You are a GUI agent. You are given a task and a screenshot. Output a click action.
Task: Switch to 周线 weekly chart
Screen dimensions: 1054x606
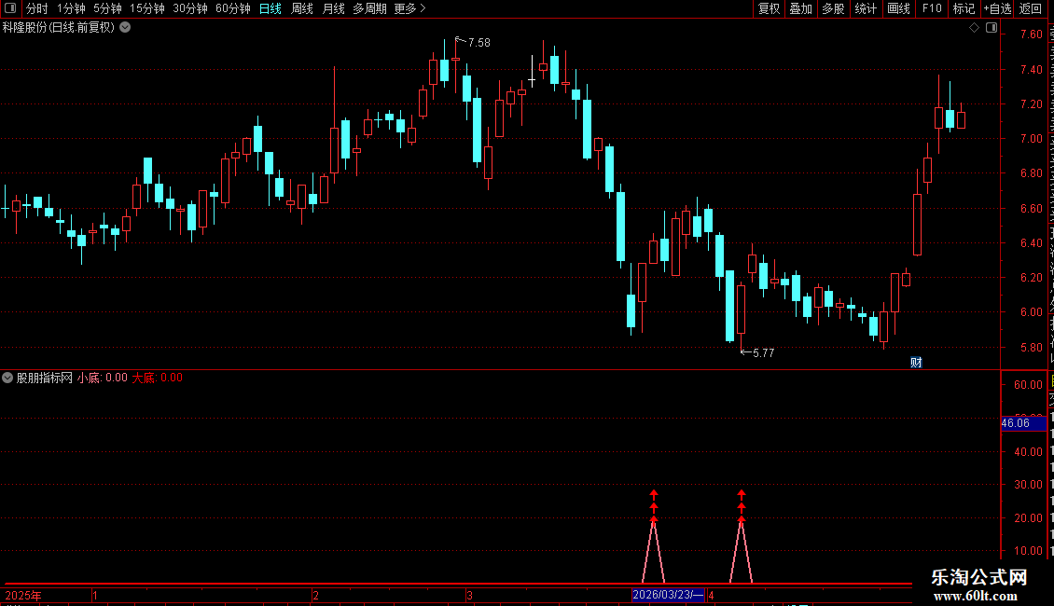(302, 8)
